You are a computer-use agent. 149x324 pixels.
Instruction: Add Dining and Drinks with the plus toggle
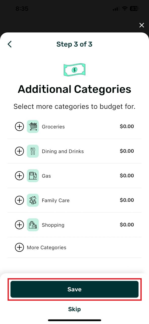(x=19, y=151)
